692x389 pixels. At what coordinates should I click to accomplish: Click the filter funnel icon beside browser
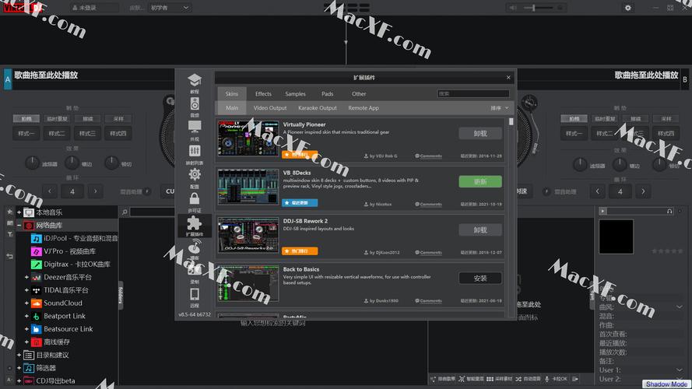click(x=9, y=234)
